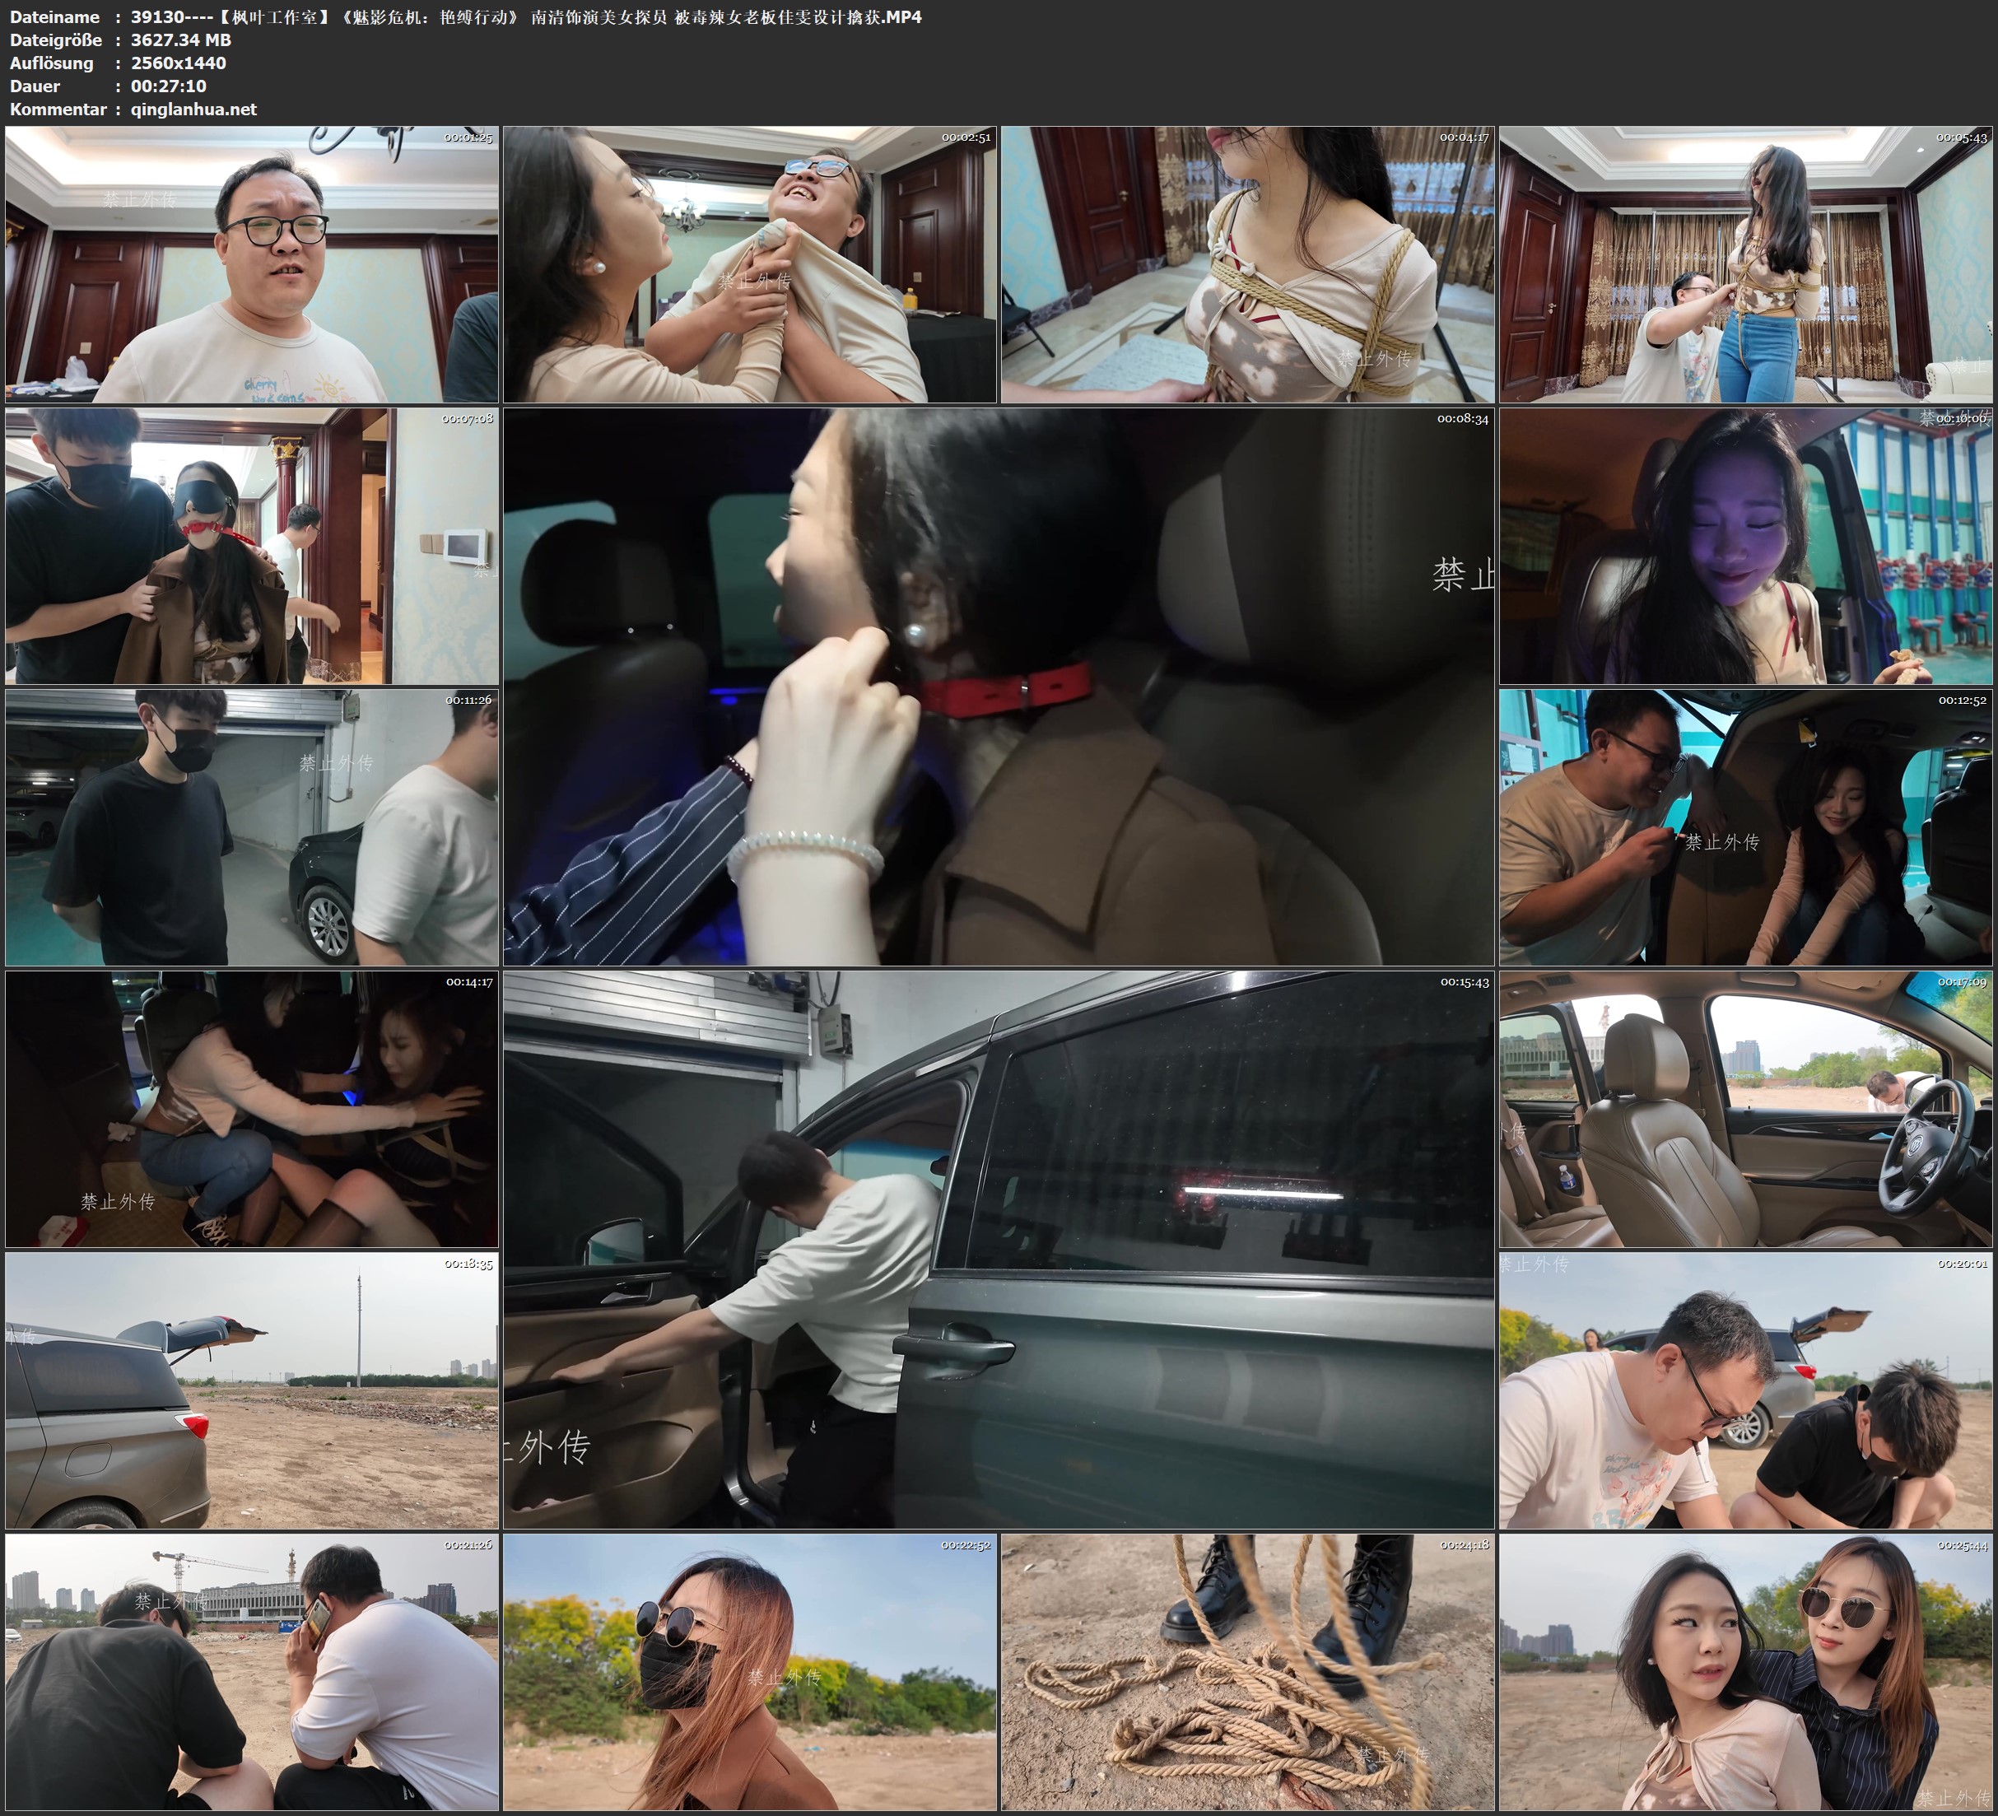Click the 00:27:10 duration value
Screen dimensions: 1998x1816
point(169,86)
